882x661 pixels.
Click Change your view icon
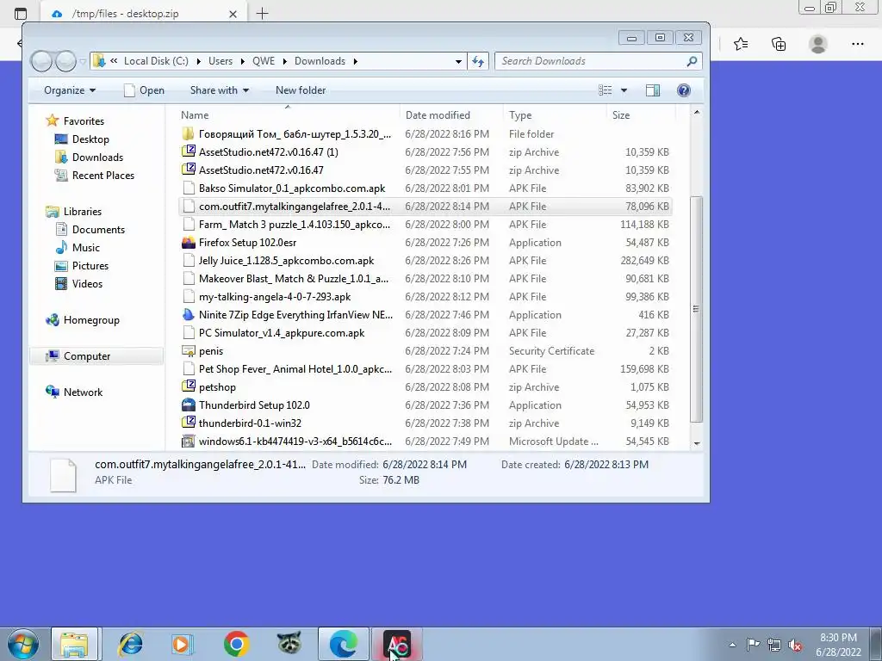[606, 90]
